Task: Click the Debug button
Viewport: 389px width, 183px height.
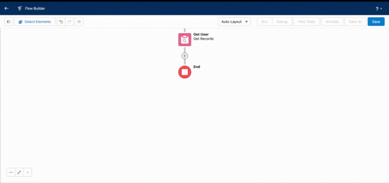Action: (281, 22)
